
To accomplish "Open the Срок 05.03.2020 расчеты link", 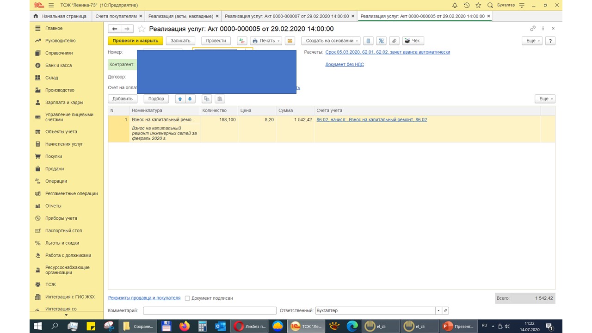I will tap(388, 52).
